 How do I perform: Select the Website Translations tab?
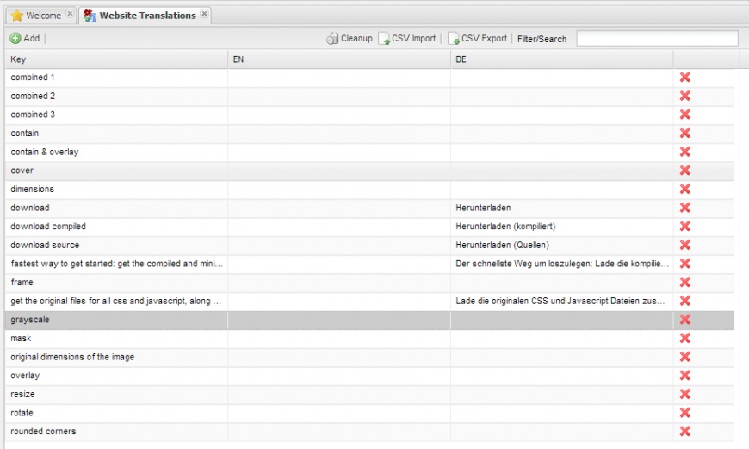(146, 16)
